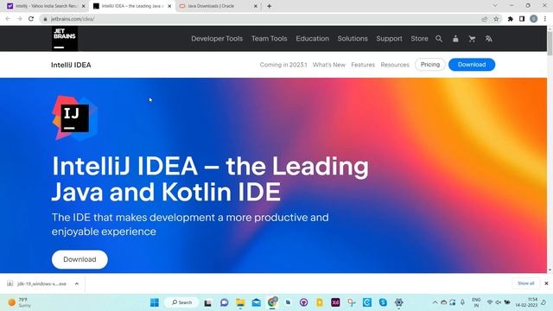Image resolution: width=553 pixels, height=311 pixels.
Task: Close the IntelliJ IDEA browser tab
Action: tap(169, 6)
